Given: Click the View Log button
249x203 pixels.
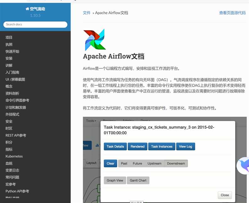Looking at the screenshot, I should [186, 146].
